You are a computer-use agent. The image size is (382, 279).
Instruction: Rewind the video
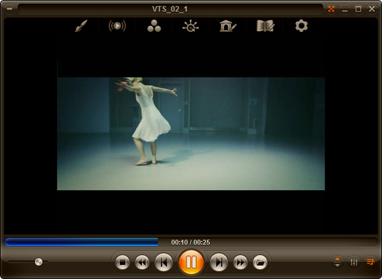click(142, 262)
